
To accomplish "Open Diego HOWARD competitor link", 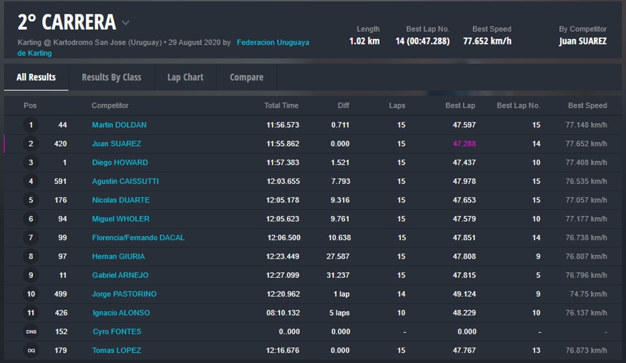I will point(120,163).
